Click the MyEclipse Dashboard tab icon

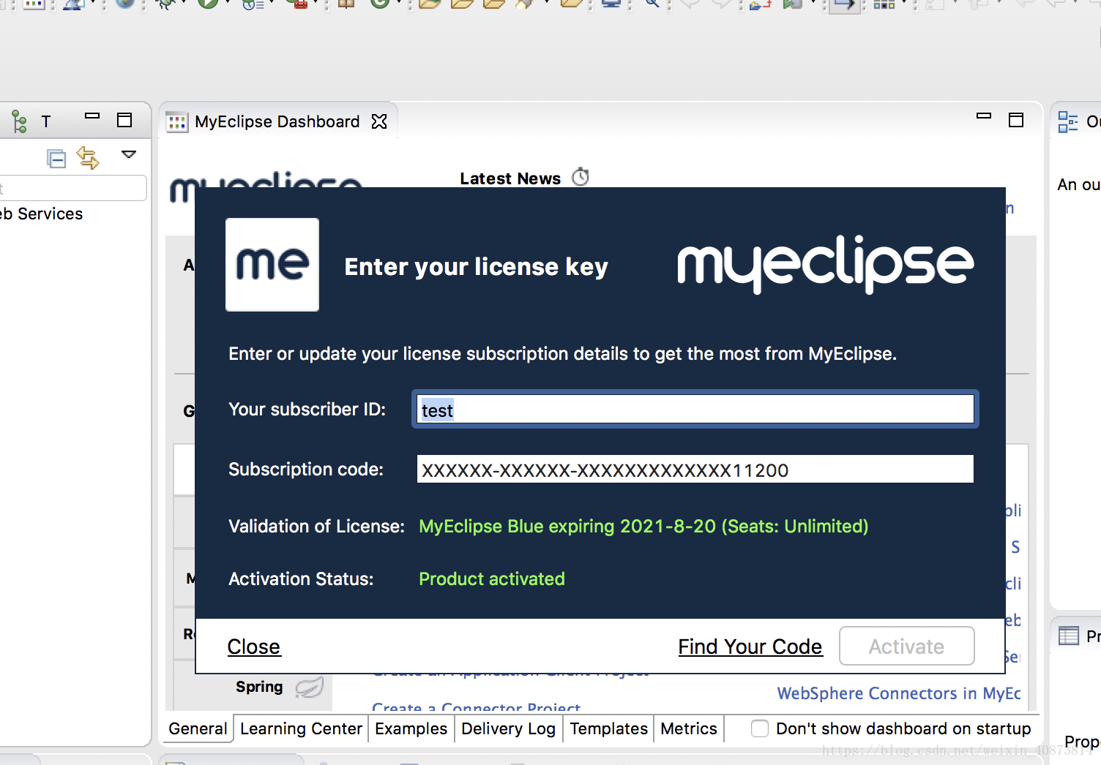pyautogui.click(x=176, y=122)
